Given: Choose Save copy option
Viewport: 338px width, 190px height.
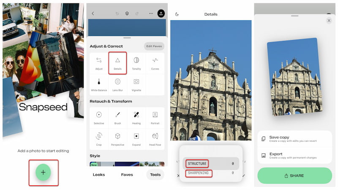Looking at the screenshot, I should [x=294, y=139].
